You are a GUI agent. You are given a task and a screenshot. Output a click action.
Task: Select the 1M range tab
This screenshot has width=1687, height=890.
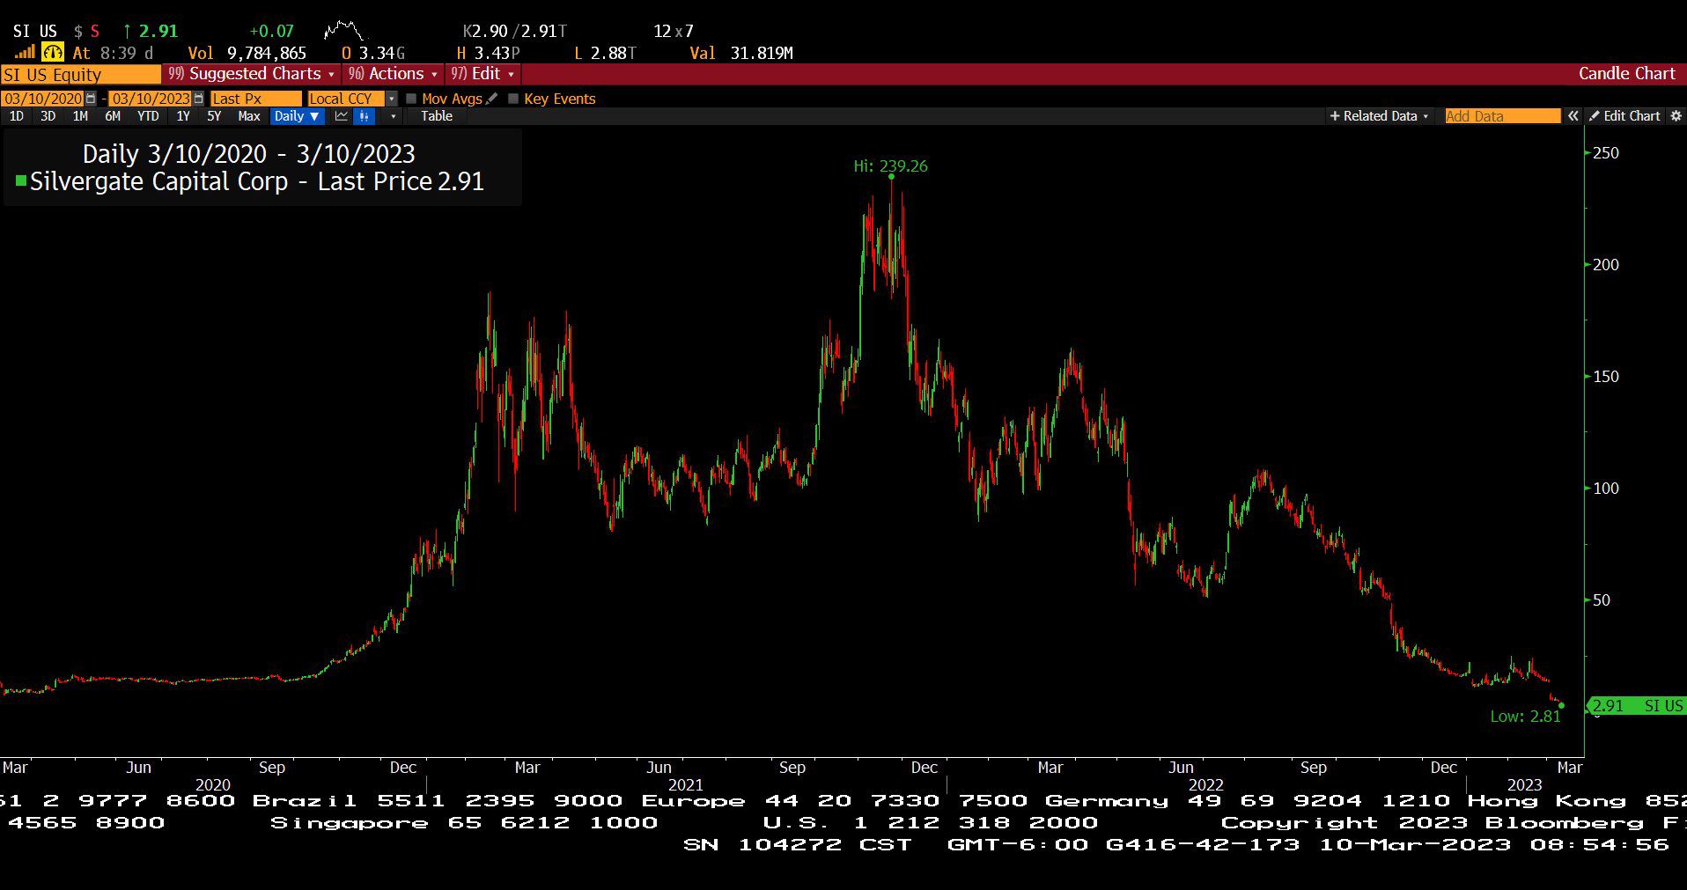pyautogui.click(x=80, y=116)
